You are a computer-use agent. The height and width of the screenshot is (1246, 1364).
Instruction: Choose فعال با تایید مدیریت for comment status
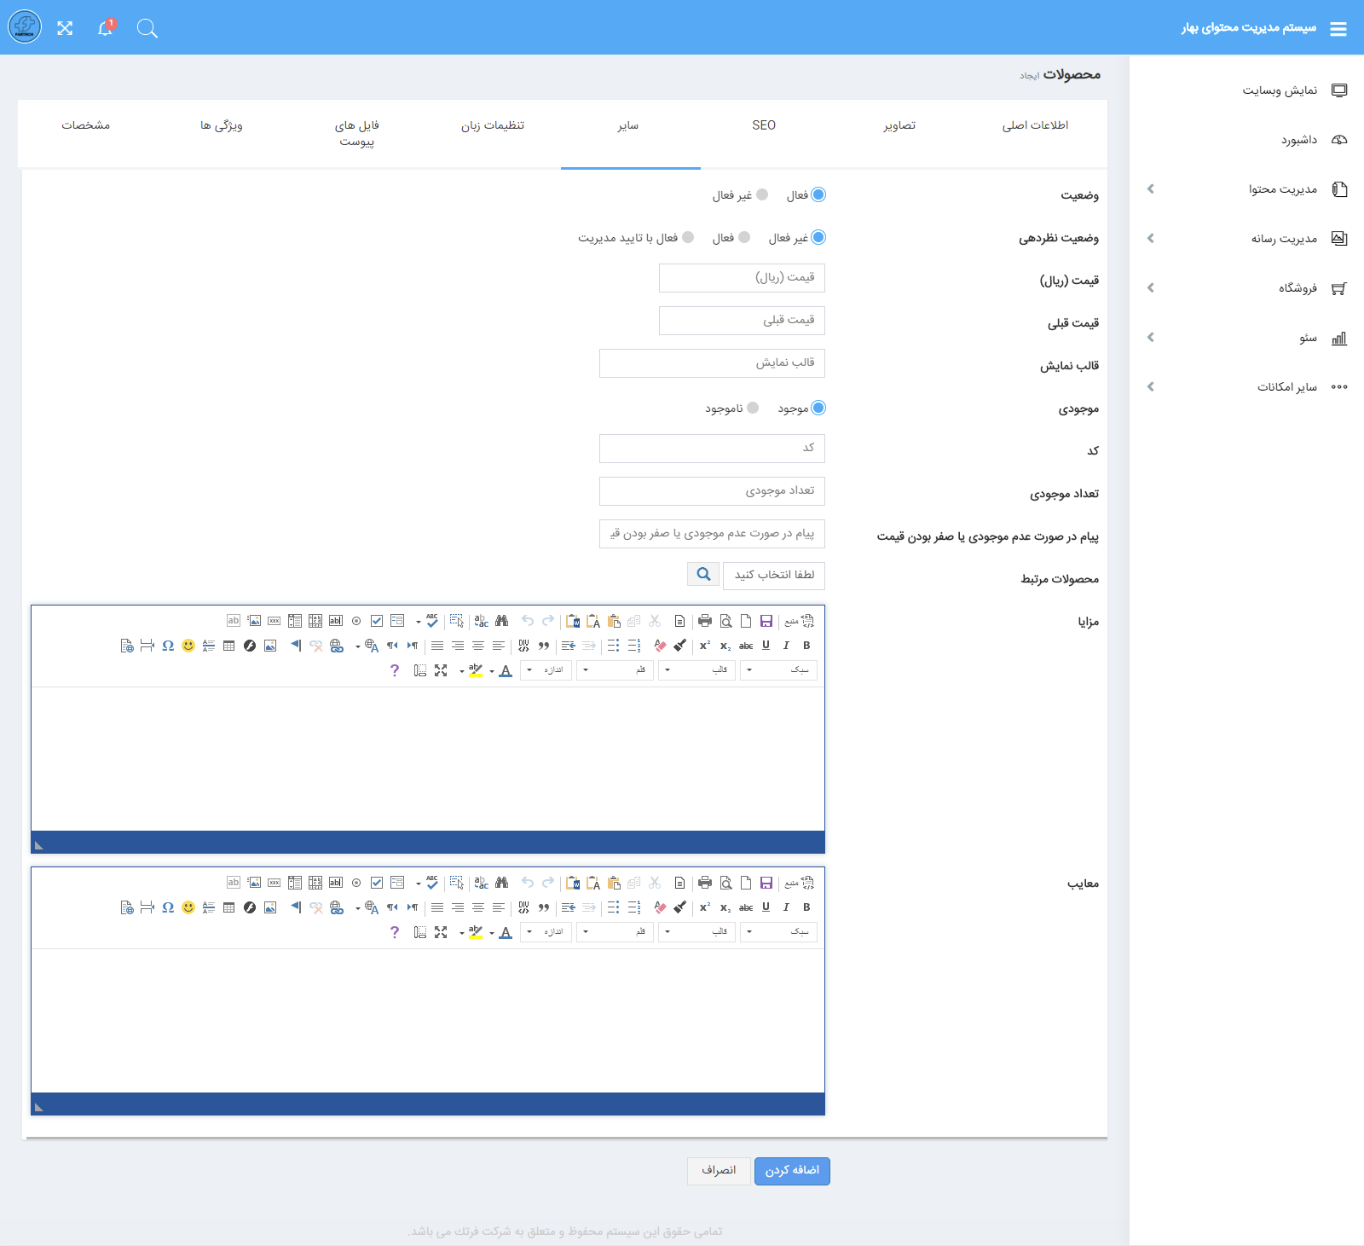(688, 237)
